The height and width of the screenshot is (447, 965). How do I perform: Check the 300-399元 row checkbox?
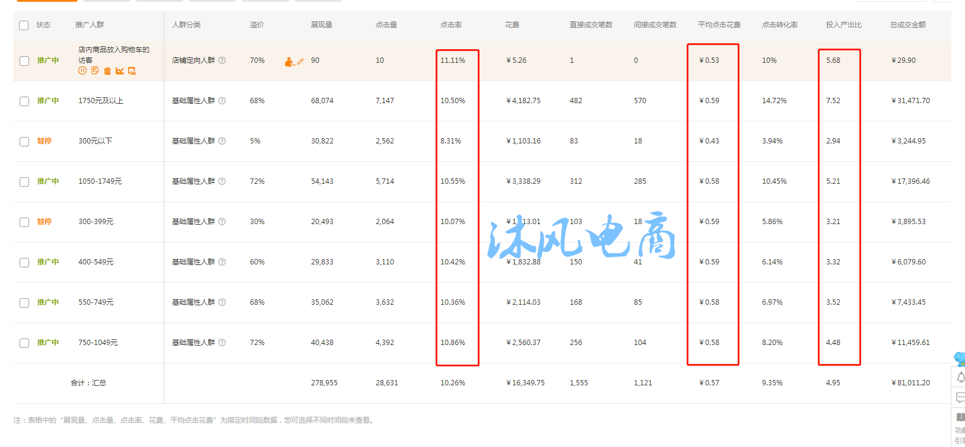pyautogui.click(x=24, y=222)
